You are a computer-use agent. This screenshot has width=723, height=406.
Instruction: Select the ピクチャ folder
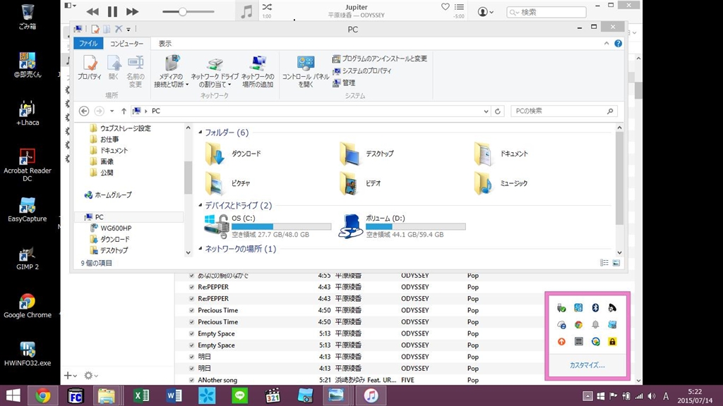pos(228,183)
